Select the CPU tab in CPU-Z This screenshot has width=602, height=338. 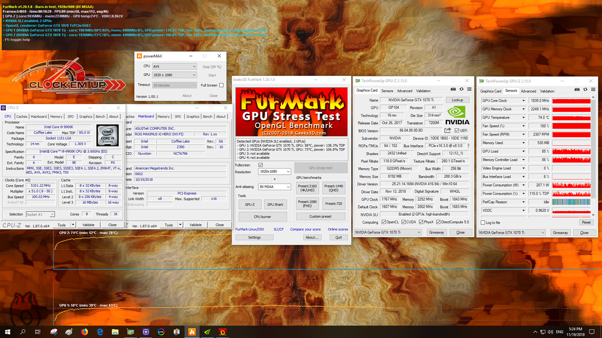8,116
